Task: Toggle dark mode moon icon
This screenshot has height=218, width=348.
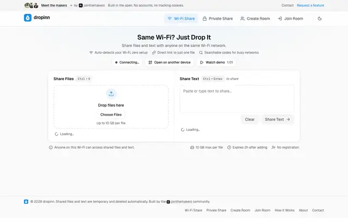Action: (x=320, y=19)
